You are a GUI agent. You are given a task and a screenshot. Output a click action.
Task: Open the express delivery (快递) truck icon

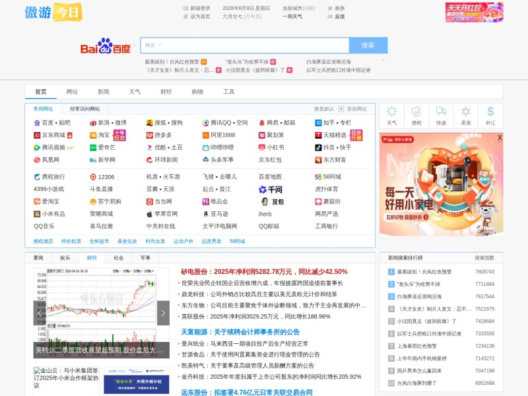441,116
